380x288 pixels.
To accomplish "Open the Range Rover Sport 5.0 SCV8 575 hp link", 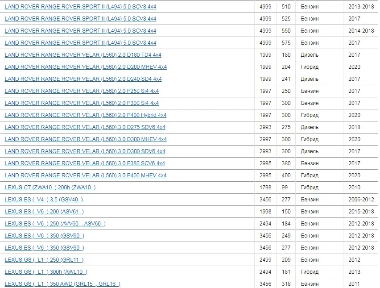I will click(x=80, y=43).
